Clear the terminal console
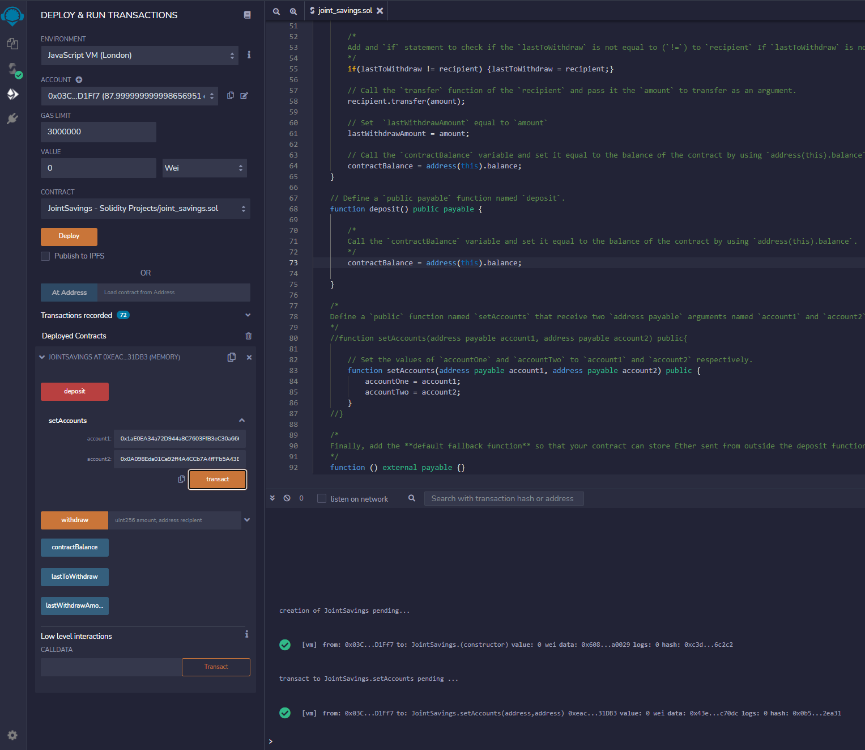 tap(287, 498)
